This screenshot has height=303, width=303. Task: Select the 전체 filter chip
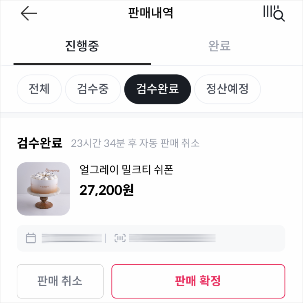tap(39, 89)
